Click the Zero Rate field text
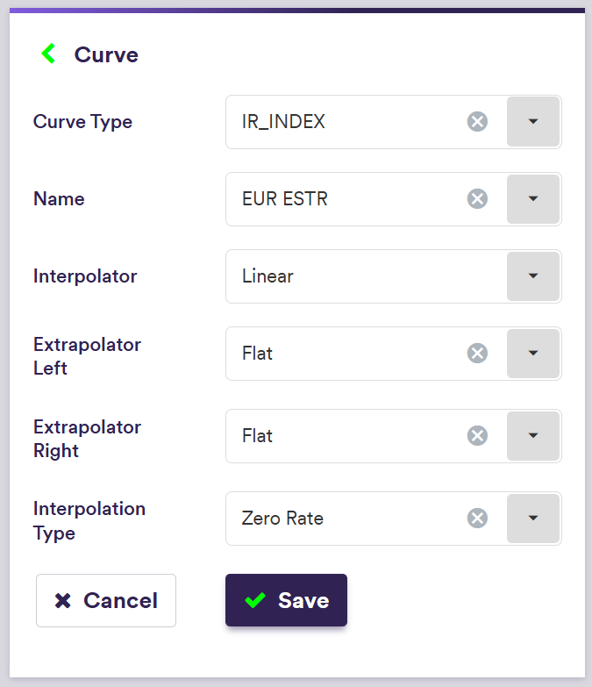 coord(283,519)
